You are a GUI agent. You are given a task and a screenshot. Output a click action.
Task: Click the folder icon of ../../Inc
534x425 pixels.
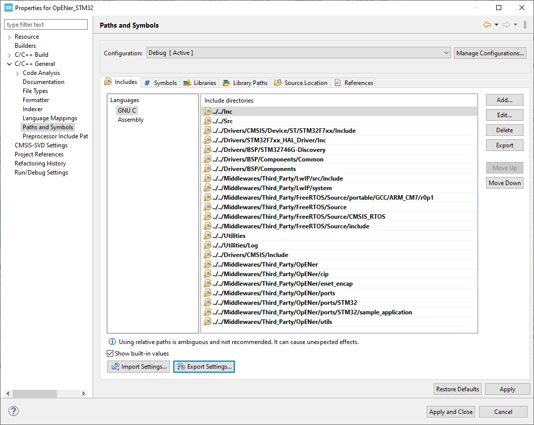(x=208, y=111)
